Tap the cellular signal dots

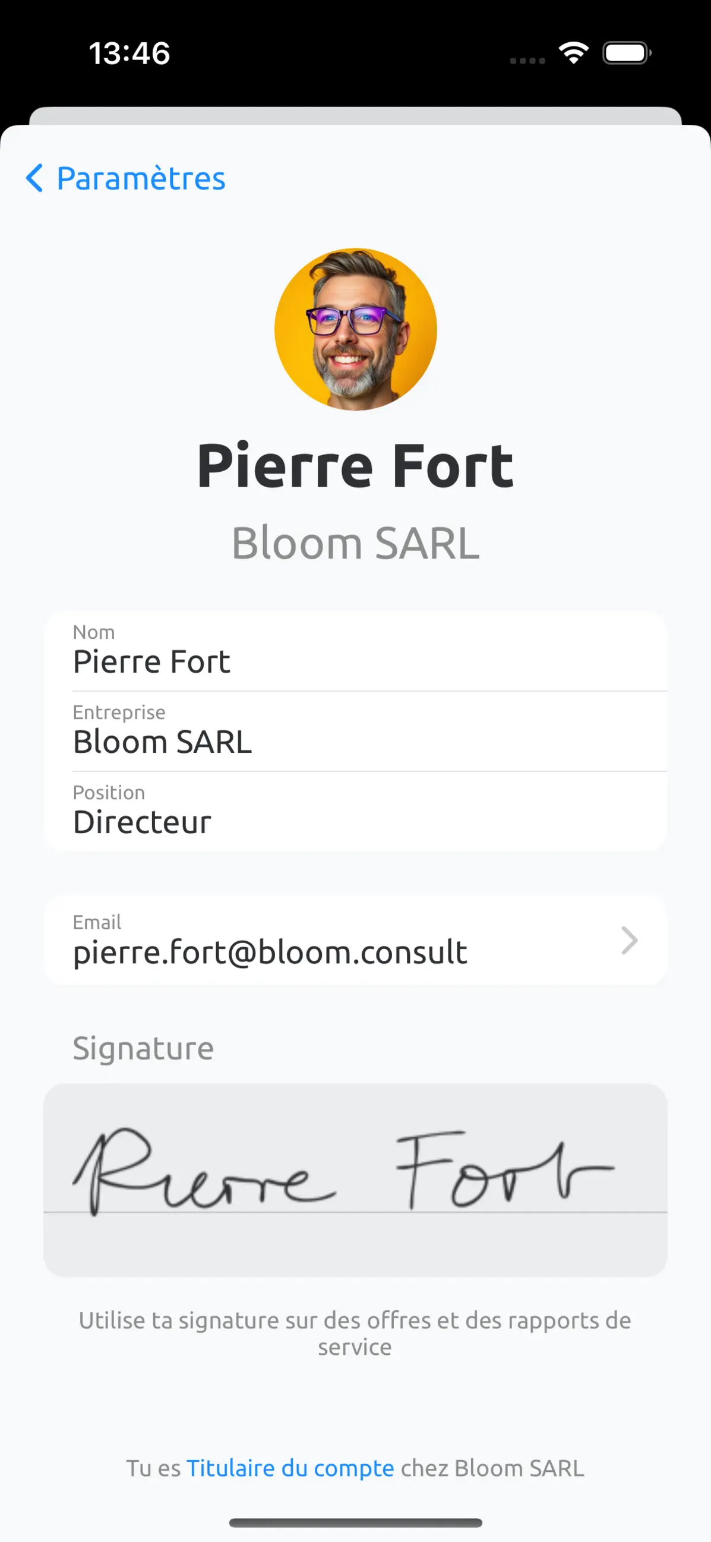[x=527, y=61]
